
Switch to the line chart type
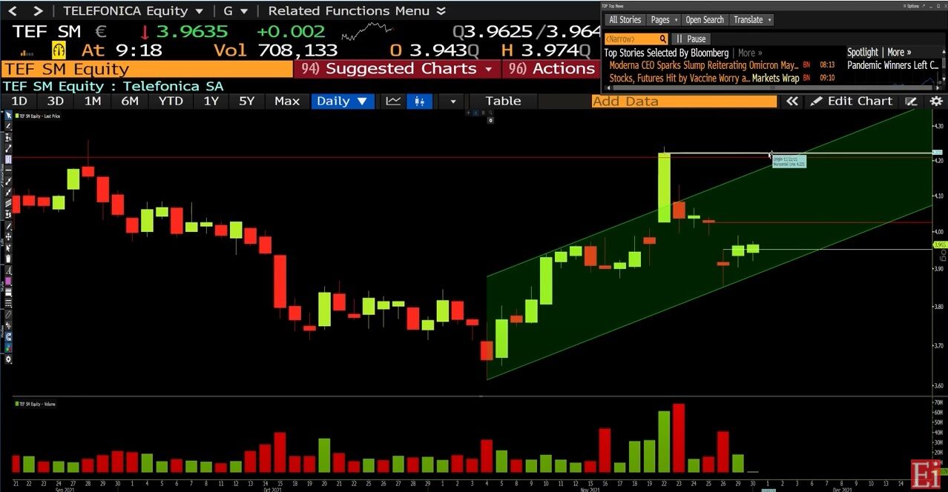coord(393,102)
